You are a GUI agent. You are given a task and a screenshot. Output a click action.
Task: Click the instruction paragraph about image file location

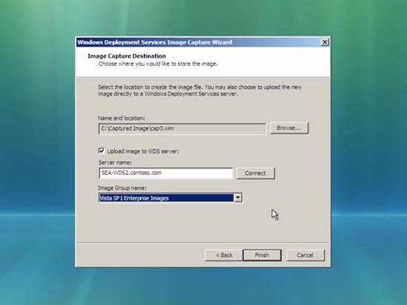[x=200, y=90]
